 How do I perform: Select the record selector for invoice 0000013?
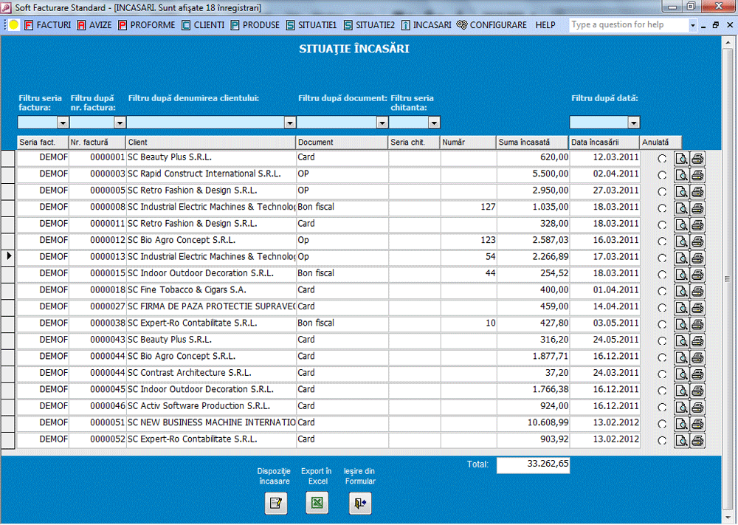(x=8, y=258)
